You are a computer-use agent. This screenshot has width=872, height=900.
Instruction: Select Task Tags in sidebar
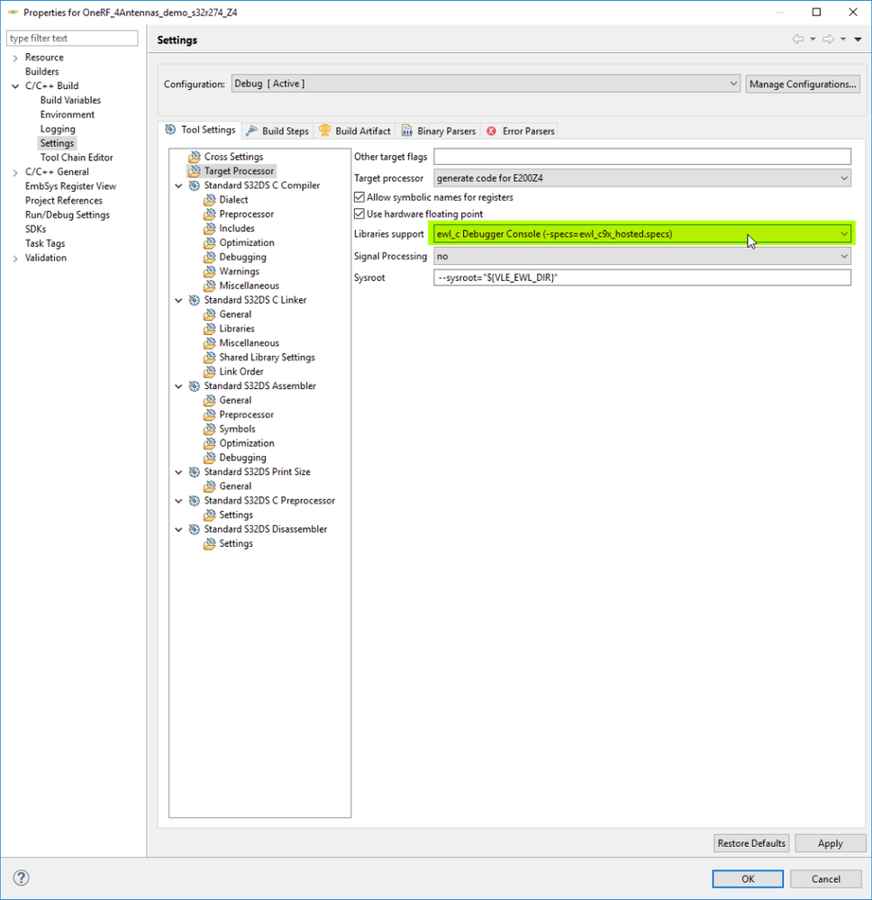coord(45,244)
